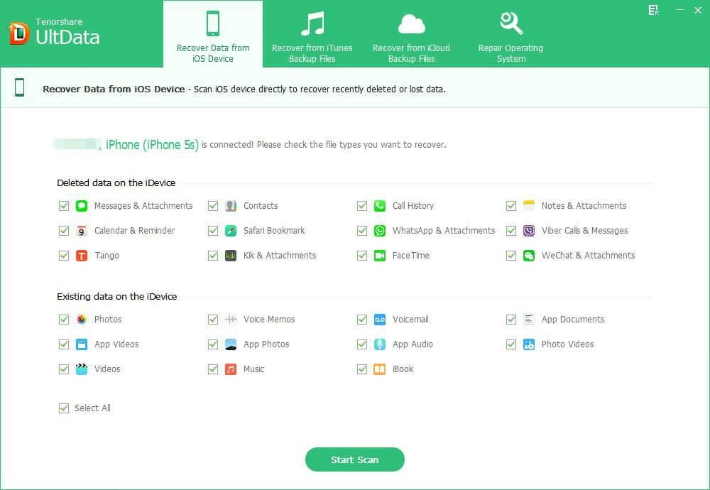The height and width of the screenshot is (490, 710).
Task: Click the iBook icon
Action: (x=380, y=369)
